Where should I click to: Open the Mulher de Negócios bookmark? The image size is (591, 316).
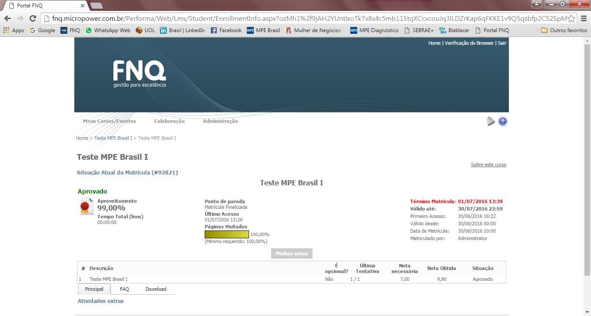[315, 30]
